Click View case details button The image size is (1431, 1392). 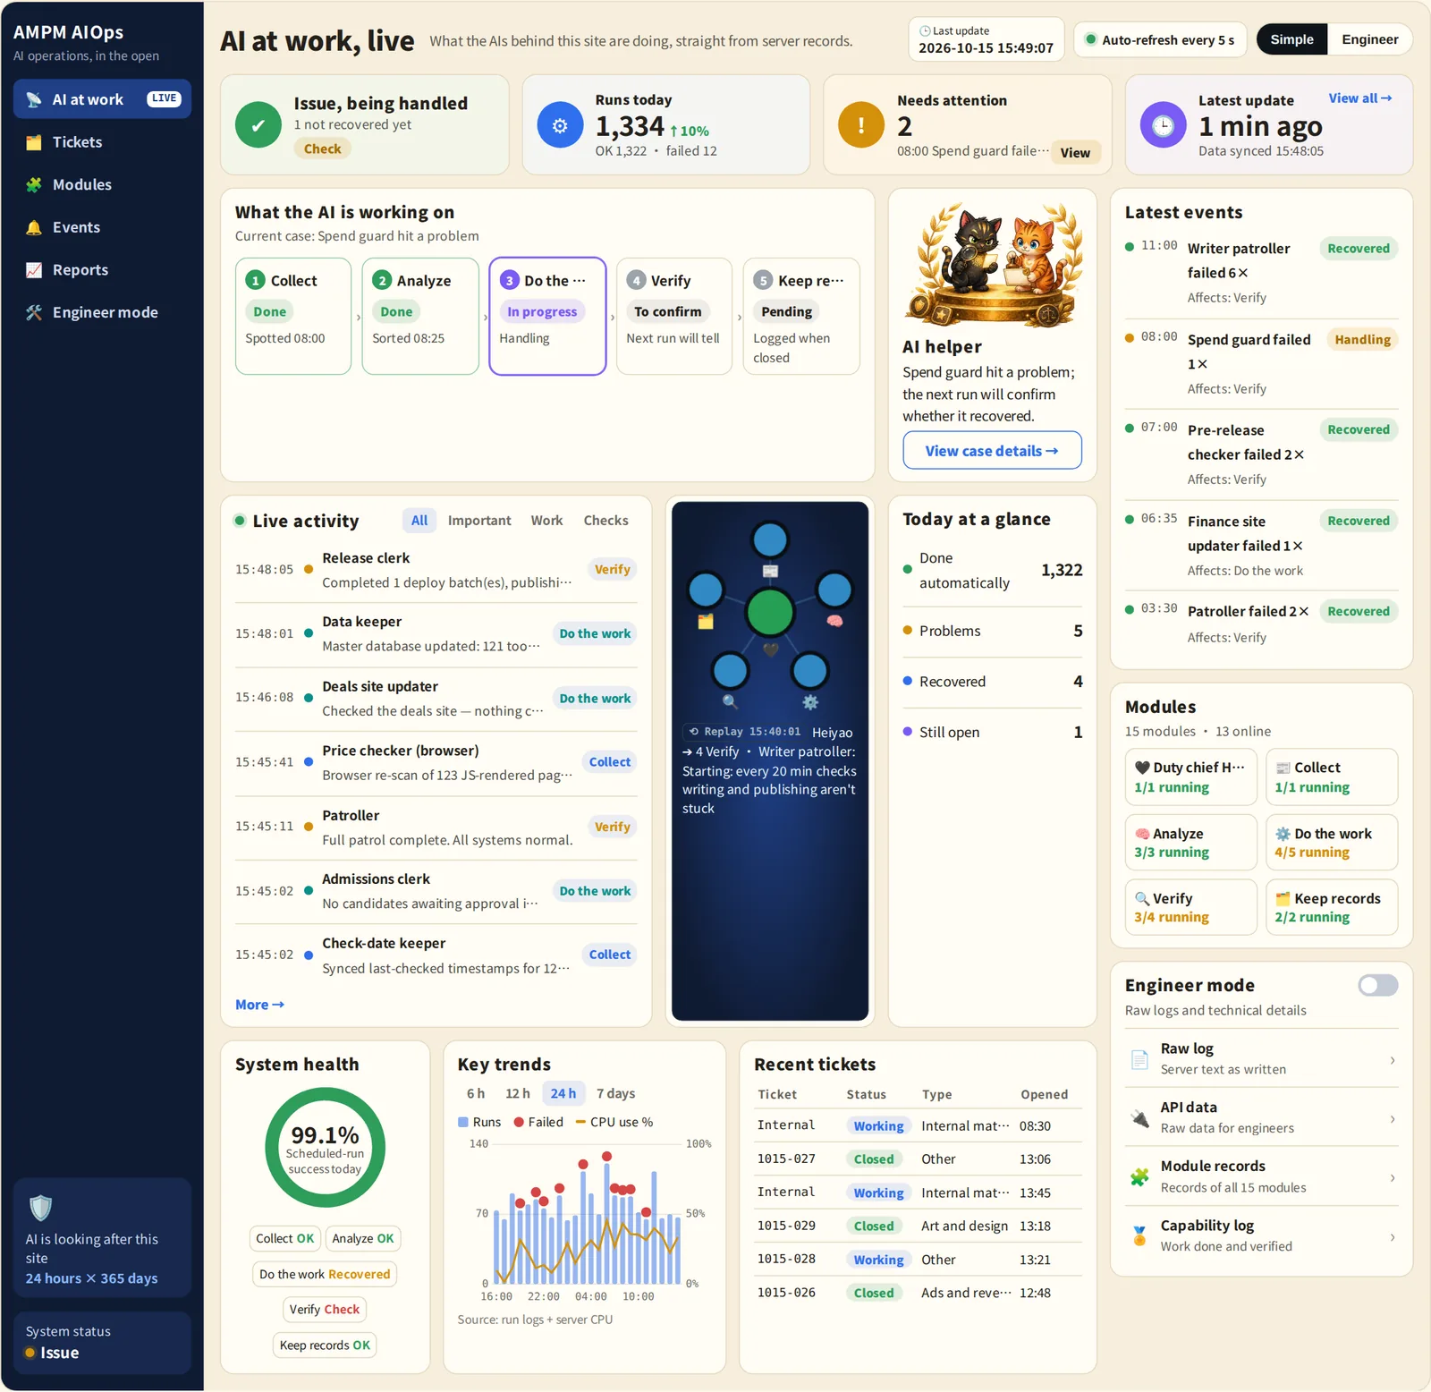pos(992,451)
